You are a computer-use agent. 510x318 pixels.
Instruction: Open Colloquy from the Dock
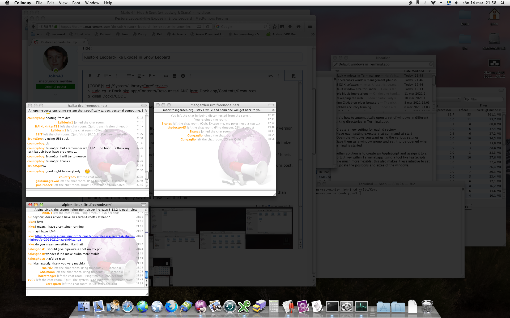click(201, 307)
